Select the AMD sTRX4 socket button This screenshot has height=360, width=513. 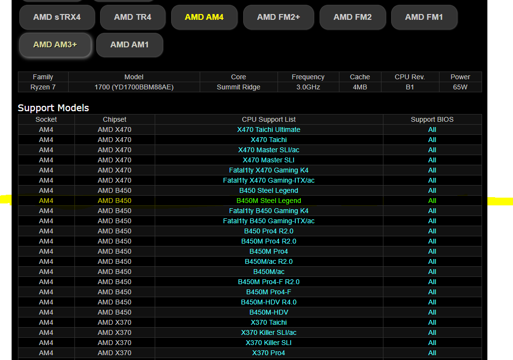[57, 17]
